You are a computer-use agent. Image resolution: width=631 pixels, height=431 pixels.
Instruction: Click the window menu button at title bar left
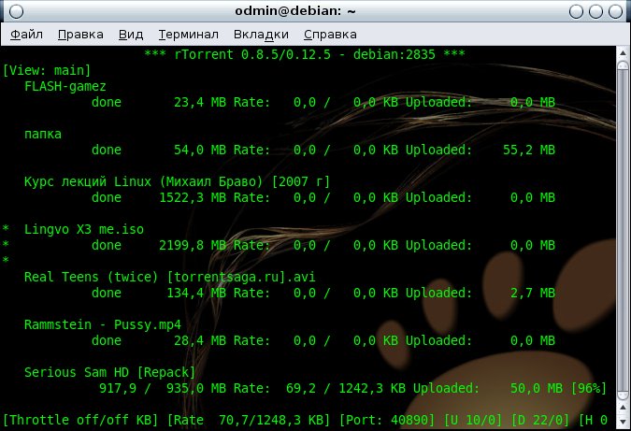(16, 11)
